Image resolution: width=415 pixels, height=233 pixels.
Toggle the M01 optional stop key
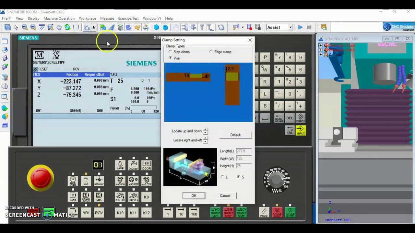tap(86, 213)
